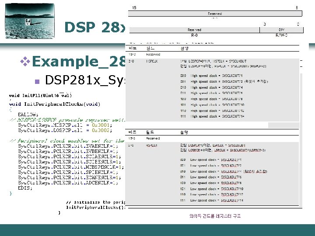
Task: Click '011 Low speed clock = SYSCLKOUT/6'
Action: pyautogui.click(x=211, y=177)
